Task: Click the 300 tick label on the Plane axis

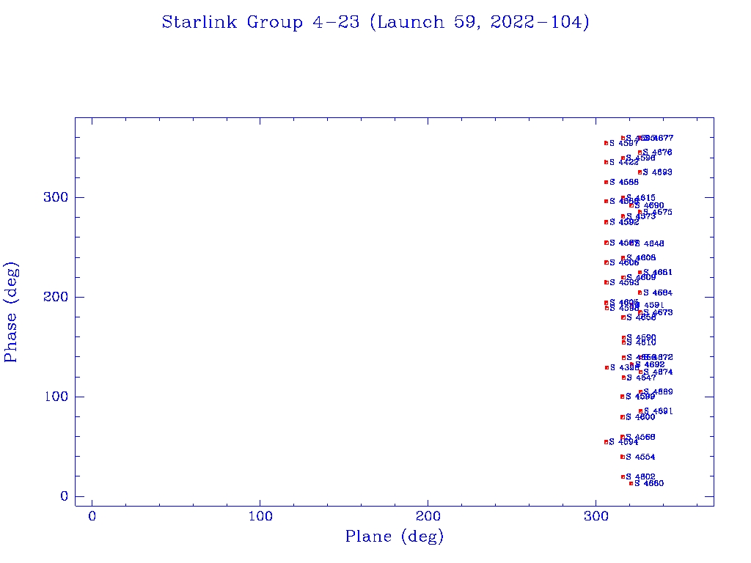Action: click(596, 516)
